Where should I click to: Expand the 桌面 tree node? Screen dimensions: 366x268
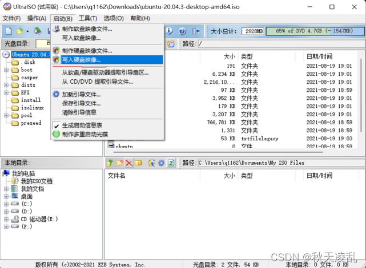[x=6, y=197]
